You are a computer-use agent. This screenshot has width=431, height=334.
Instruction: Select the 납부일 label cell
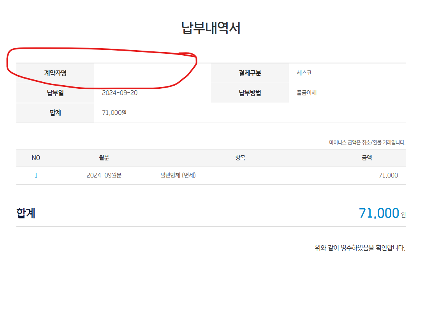(x=55, y=93)
